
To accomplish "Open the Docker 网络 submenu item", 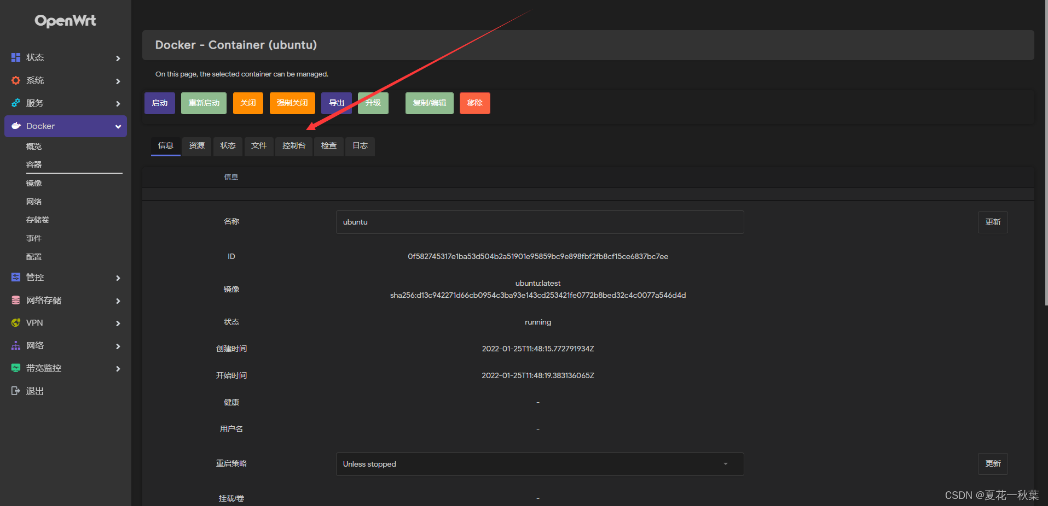I will click(x=34, y=202).
